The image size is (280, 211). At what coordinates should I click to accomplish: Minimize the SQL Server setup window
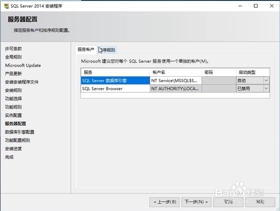point(240,6)
